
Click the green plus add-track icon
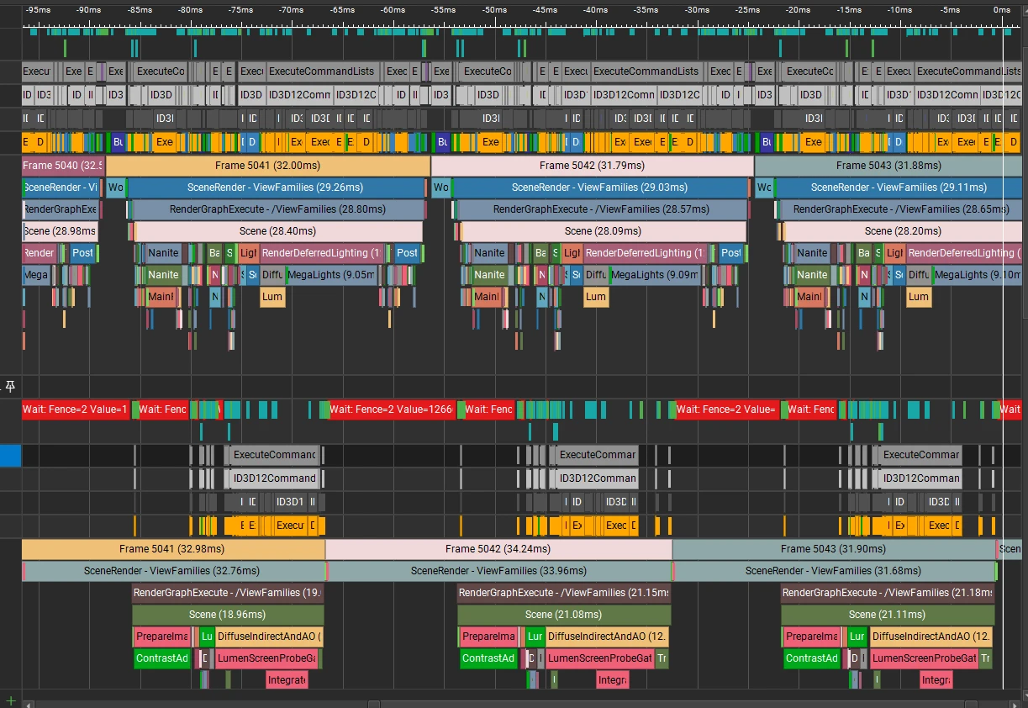[x=10, y=700]
